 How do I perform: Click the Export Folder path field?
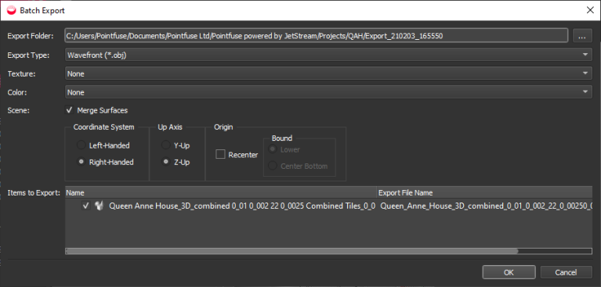316,36
